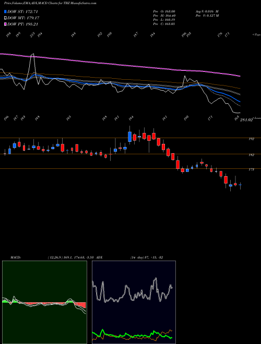This screenshot has height=344, width=261.
Task: Click the chart title mentioning MunafaSutra.com
Action: (x=50, y=3)
